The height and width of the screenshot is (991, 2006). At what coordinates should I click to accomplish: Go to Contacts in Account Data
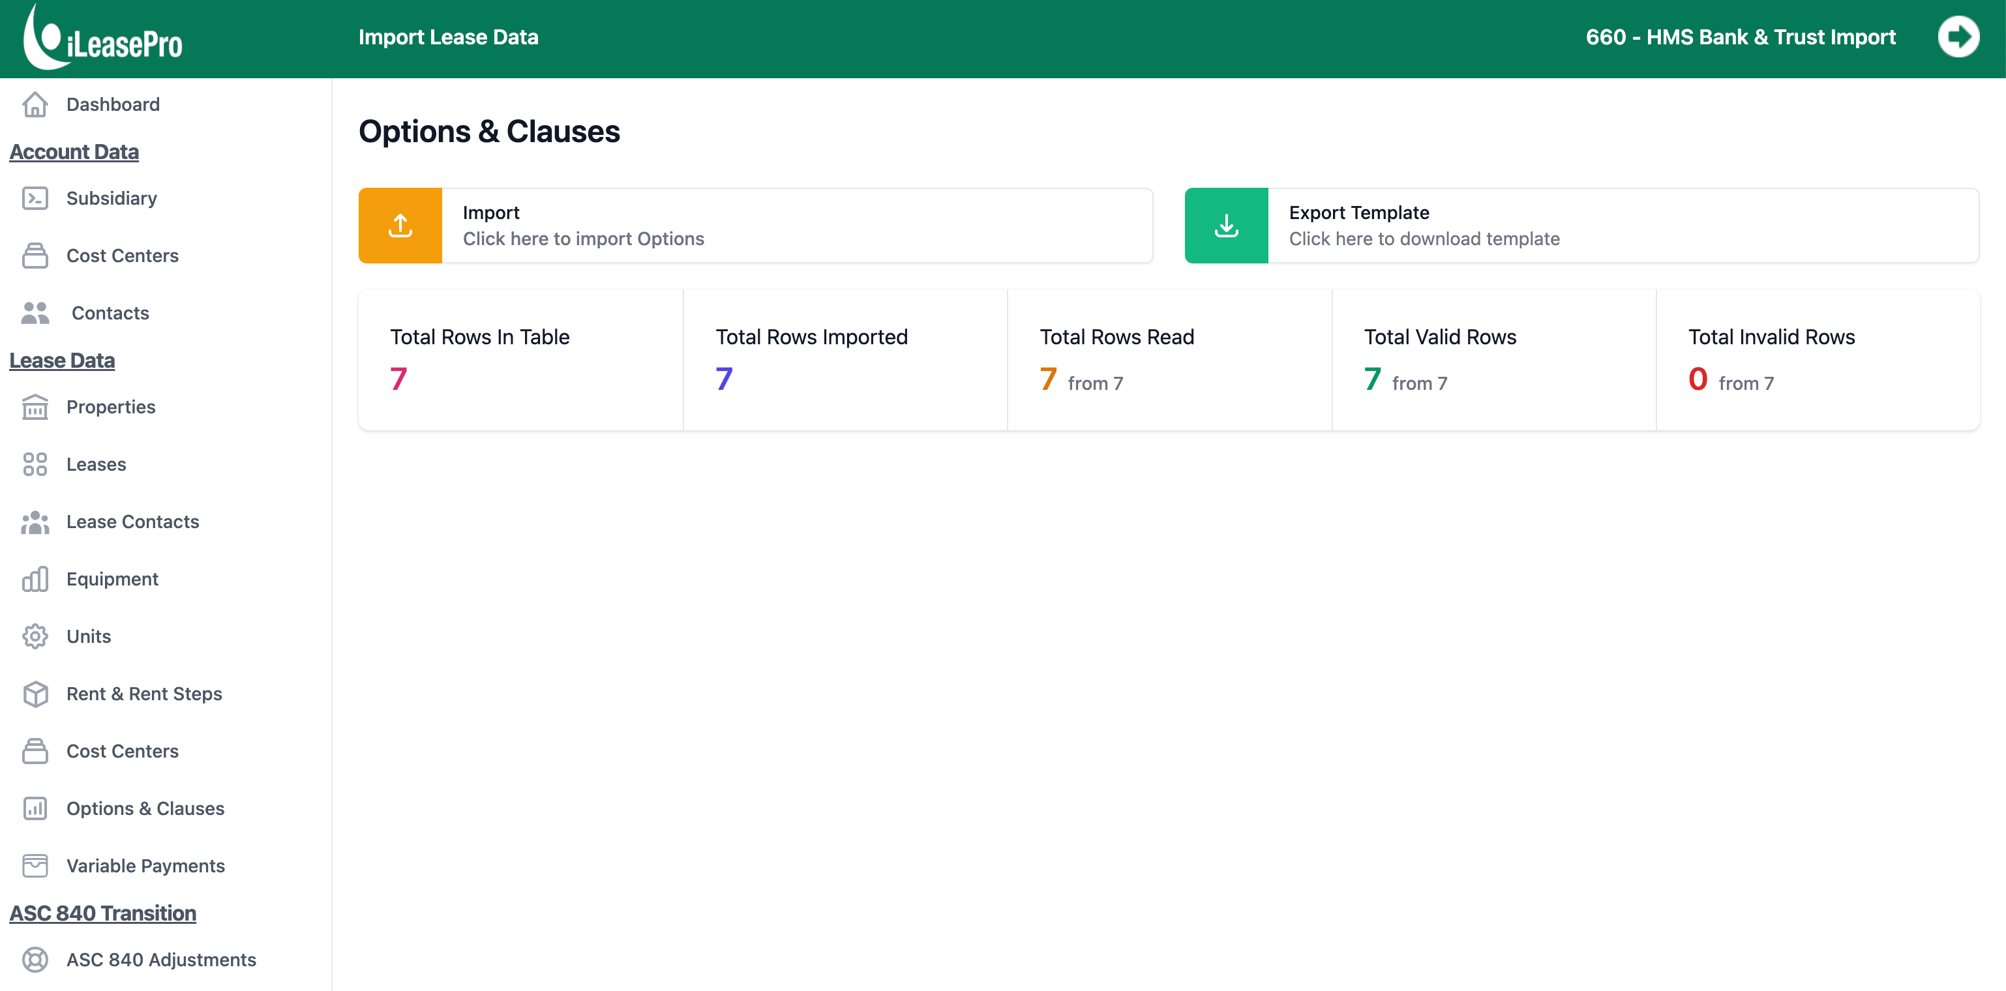click(x=110, y=313)
